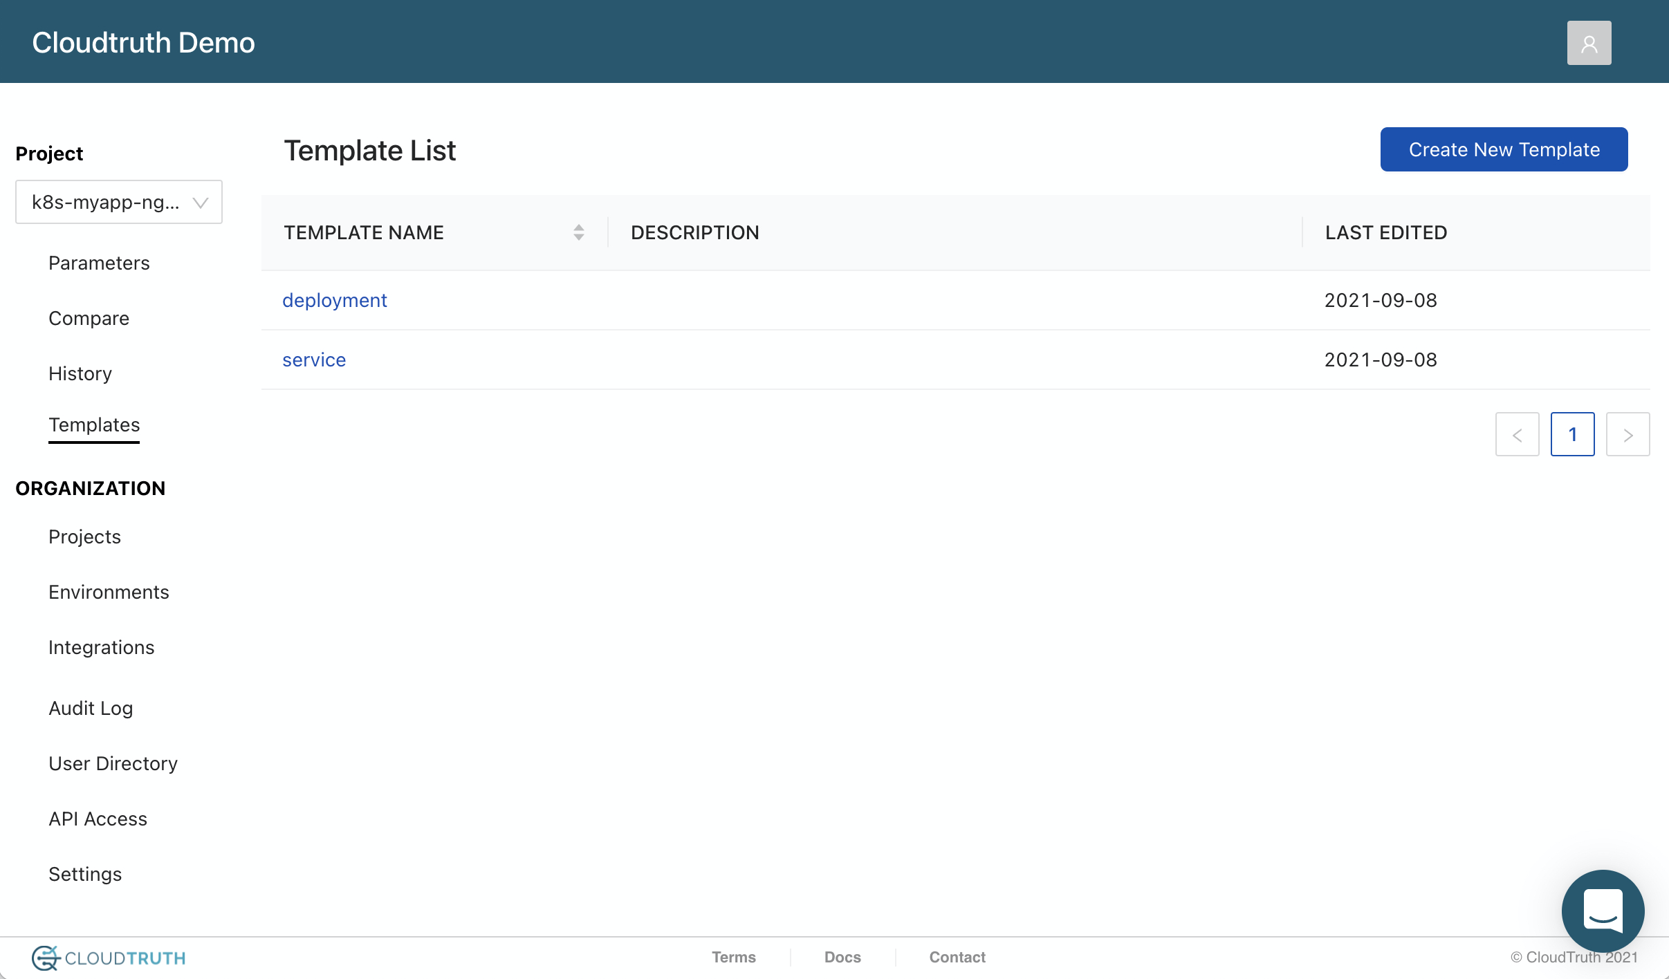Sort by Template Name arrows
Image resolution: width=1669 pixels, height=979 pixels.
point(579,232)
